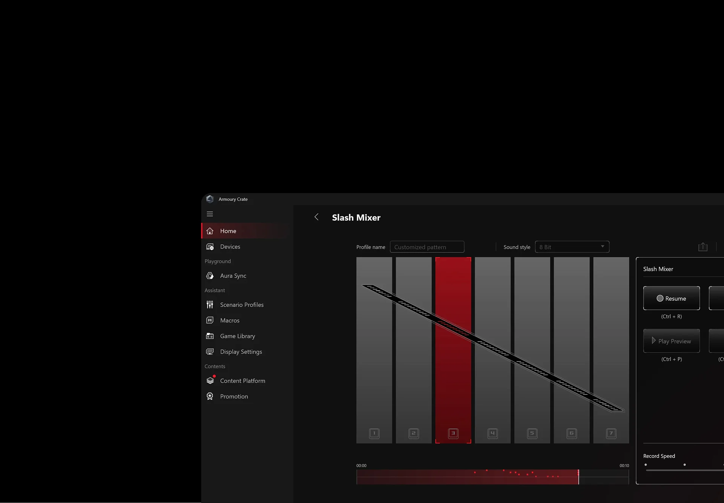Select slash column number 7
Screen dimensions: 724x503
click(x=611, y=433)
